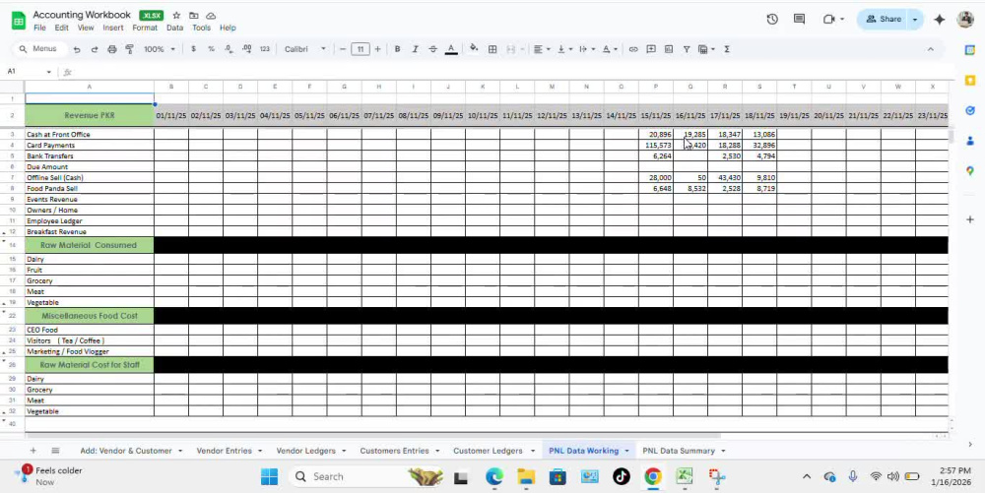The height and width of the screenshot is (493, 985).
Task: Open the comments panel icon
Action: tap(799, 19)
